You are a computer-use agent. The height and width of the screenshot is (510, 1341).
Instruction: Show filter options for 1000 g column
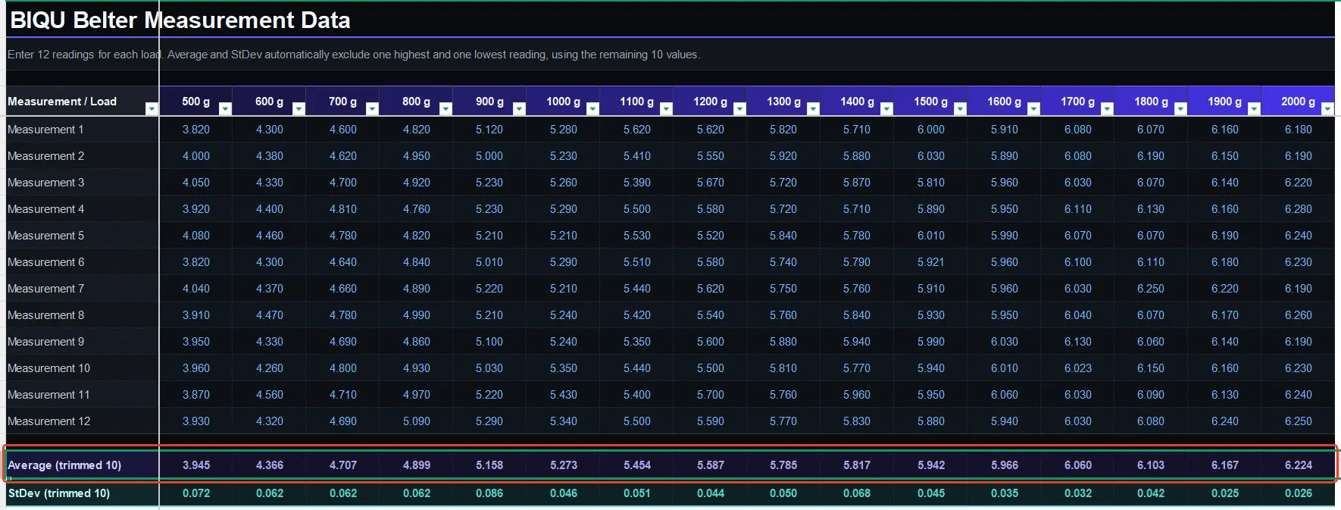pyautogui.click(x=592, y=109)
